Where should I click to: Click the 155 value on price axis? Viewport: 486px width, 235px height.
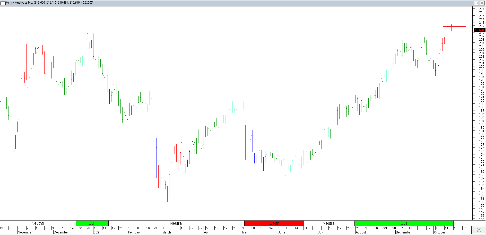[482, 219]
